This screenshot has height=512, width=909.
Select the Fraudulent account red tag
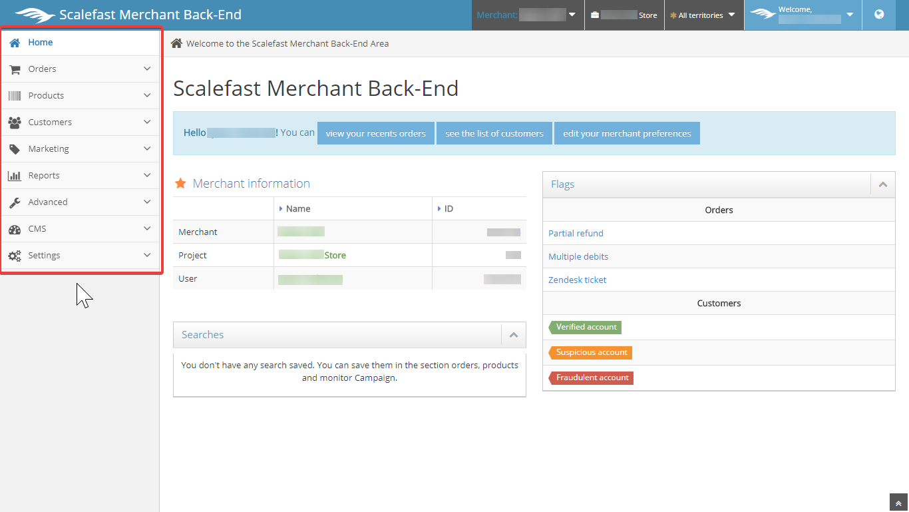coord(592,378)
